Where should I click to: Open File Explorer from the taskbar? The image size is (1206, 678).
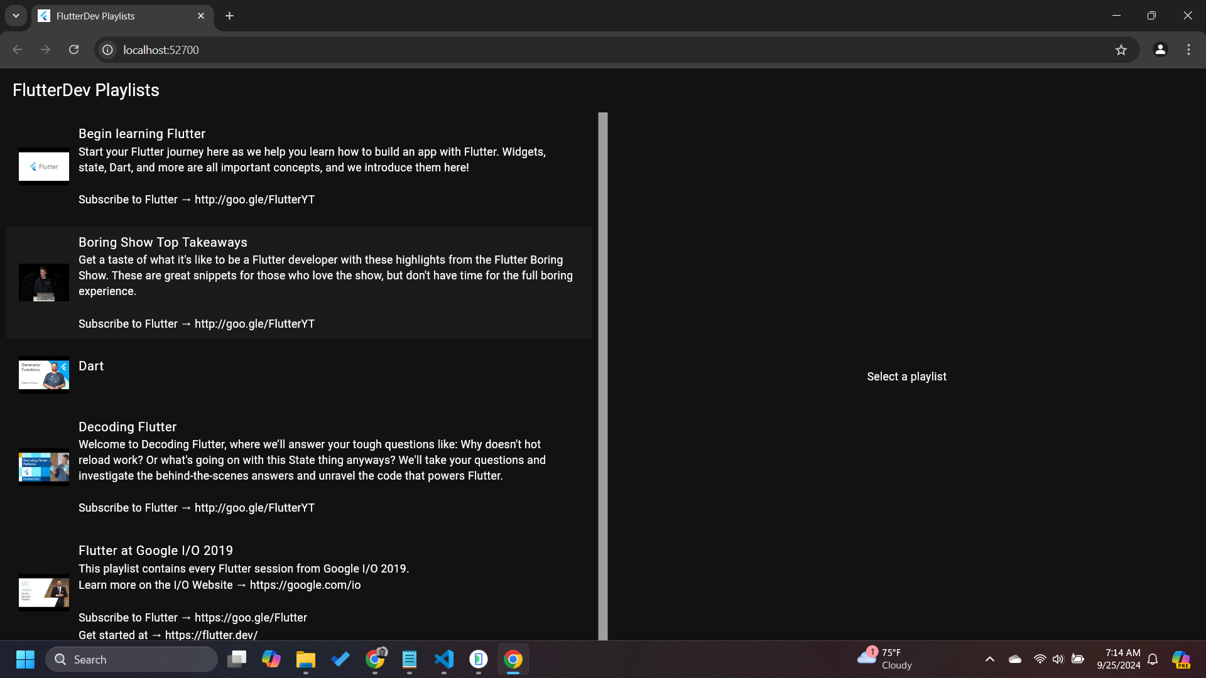pyautogui.click(x=305, y=659)
